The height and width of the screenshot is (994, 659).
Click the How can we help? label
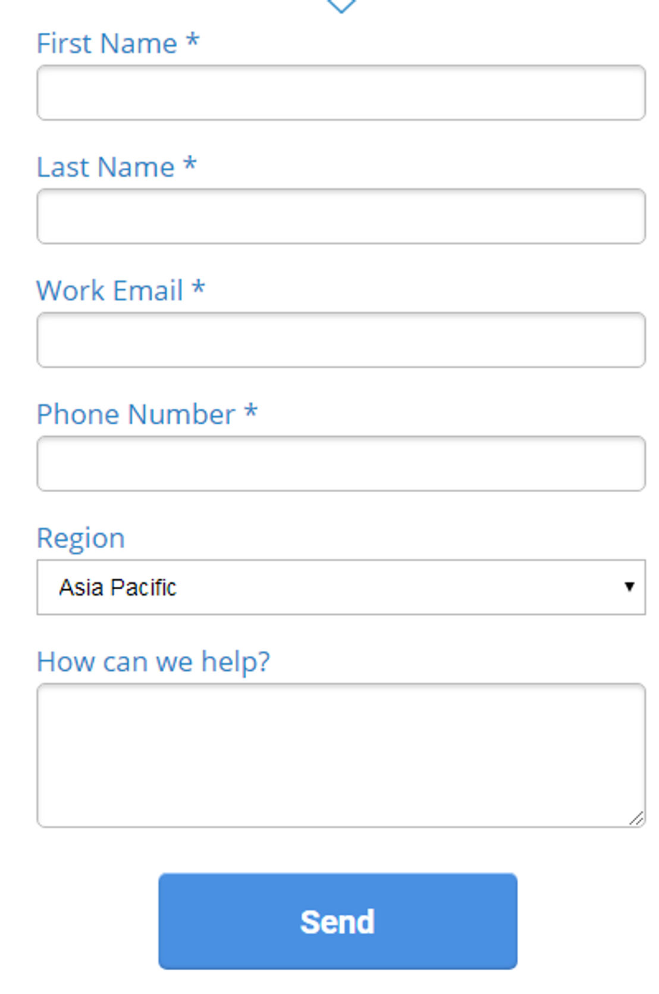coord(153,662)
